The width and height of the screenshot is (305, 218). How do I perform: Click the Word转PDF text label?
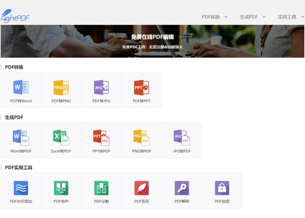[x=21, y=151]
